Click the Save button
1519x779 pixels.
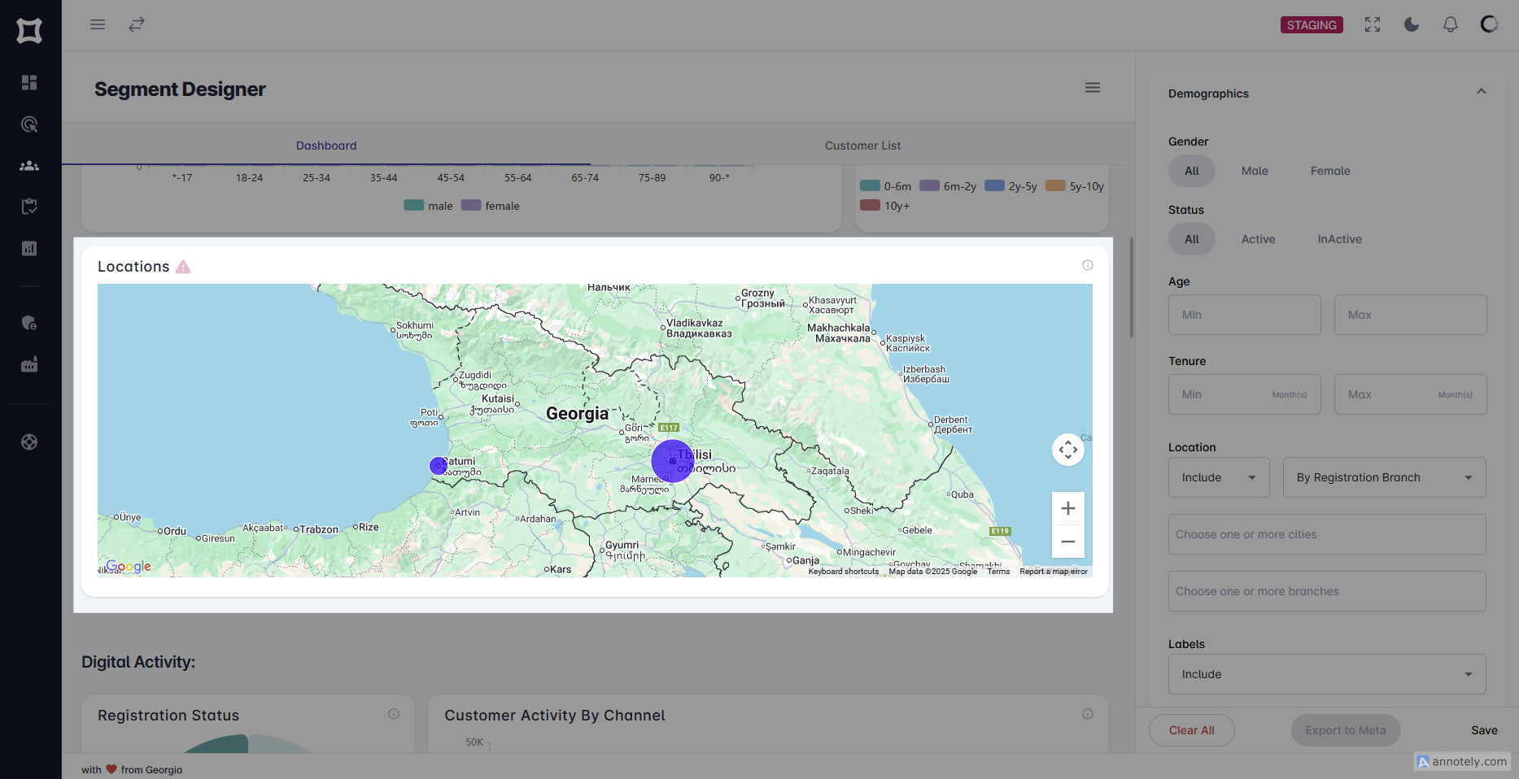pyautogui.click(x=1484, y=730)
